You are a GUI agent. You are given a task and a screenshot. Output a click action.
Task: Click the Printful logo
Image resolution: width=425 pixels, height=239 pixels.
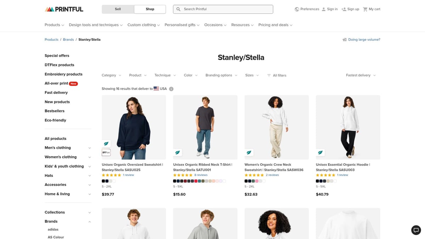point(64,9)
